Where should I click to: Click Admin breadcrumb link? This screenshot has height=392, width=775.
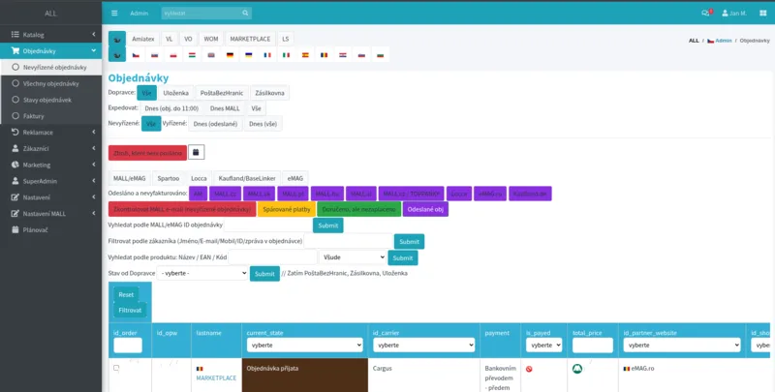coord(724,41)
